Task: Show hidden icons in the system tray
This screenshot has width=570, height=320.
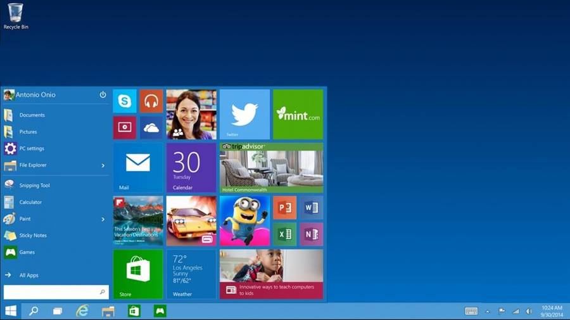Action: pos(487,311)
